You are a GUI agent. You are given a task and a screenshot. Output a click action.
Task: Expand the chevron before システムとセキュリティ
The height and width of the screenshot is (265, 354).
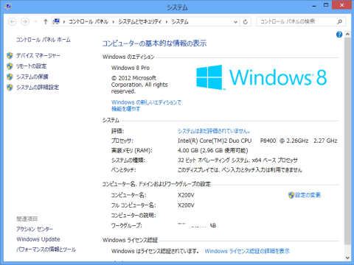click(x=114, y=22)
